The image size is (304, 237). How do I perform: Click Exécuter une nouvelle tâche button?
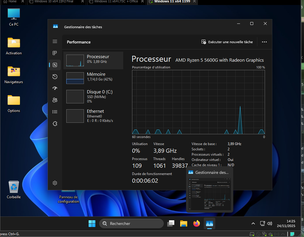coord(227,42)
